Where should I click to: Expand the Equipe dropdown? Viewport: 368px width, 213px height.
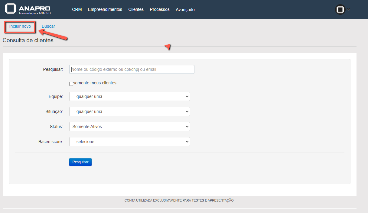pyautogui.click(x=129, y=96)
